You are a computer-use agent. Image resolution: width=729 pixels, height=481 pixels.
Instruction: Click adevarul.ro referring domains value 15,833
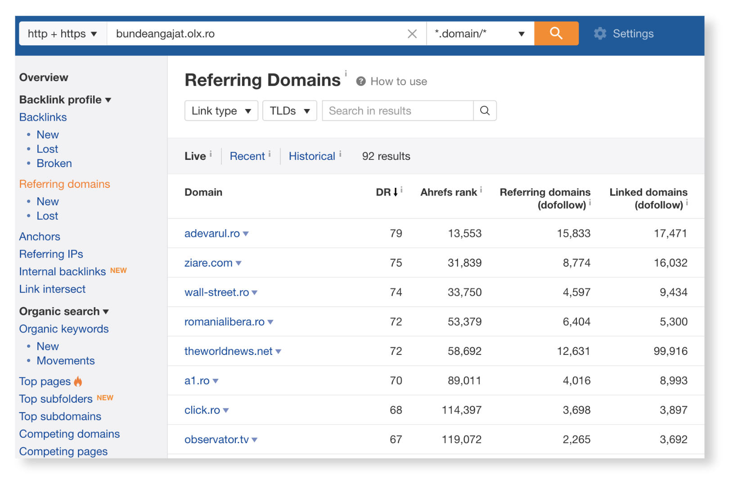click(574, 234)
